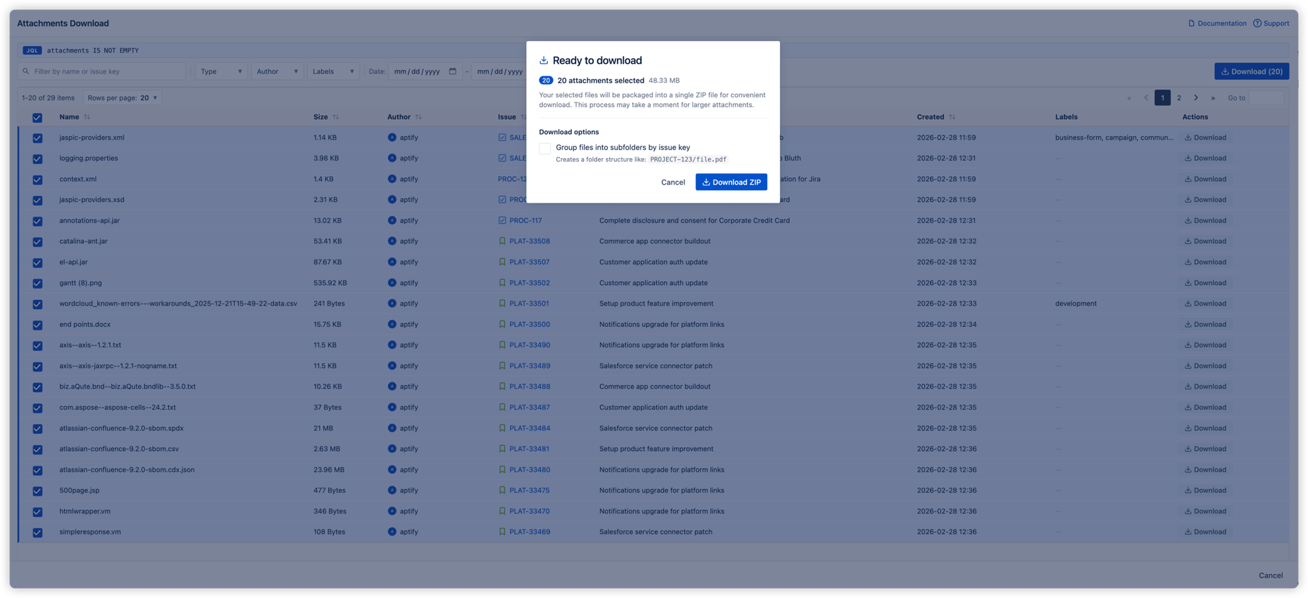This screenshot has height=598, width=1308.
Task: Open the Date calendar picker icon
Action: [x=454, y=71]
